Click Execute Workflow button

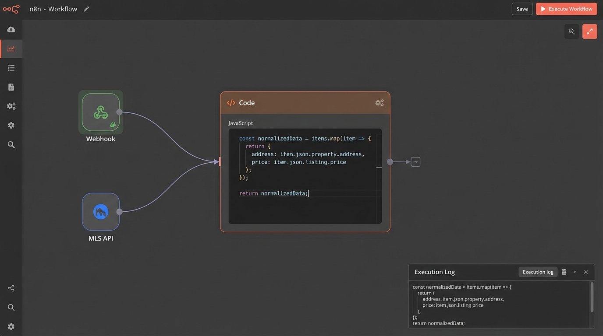566,9
